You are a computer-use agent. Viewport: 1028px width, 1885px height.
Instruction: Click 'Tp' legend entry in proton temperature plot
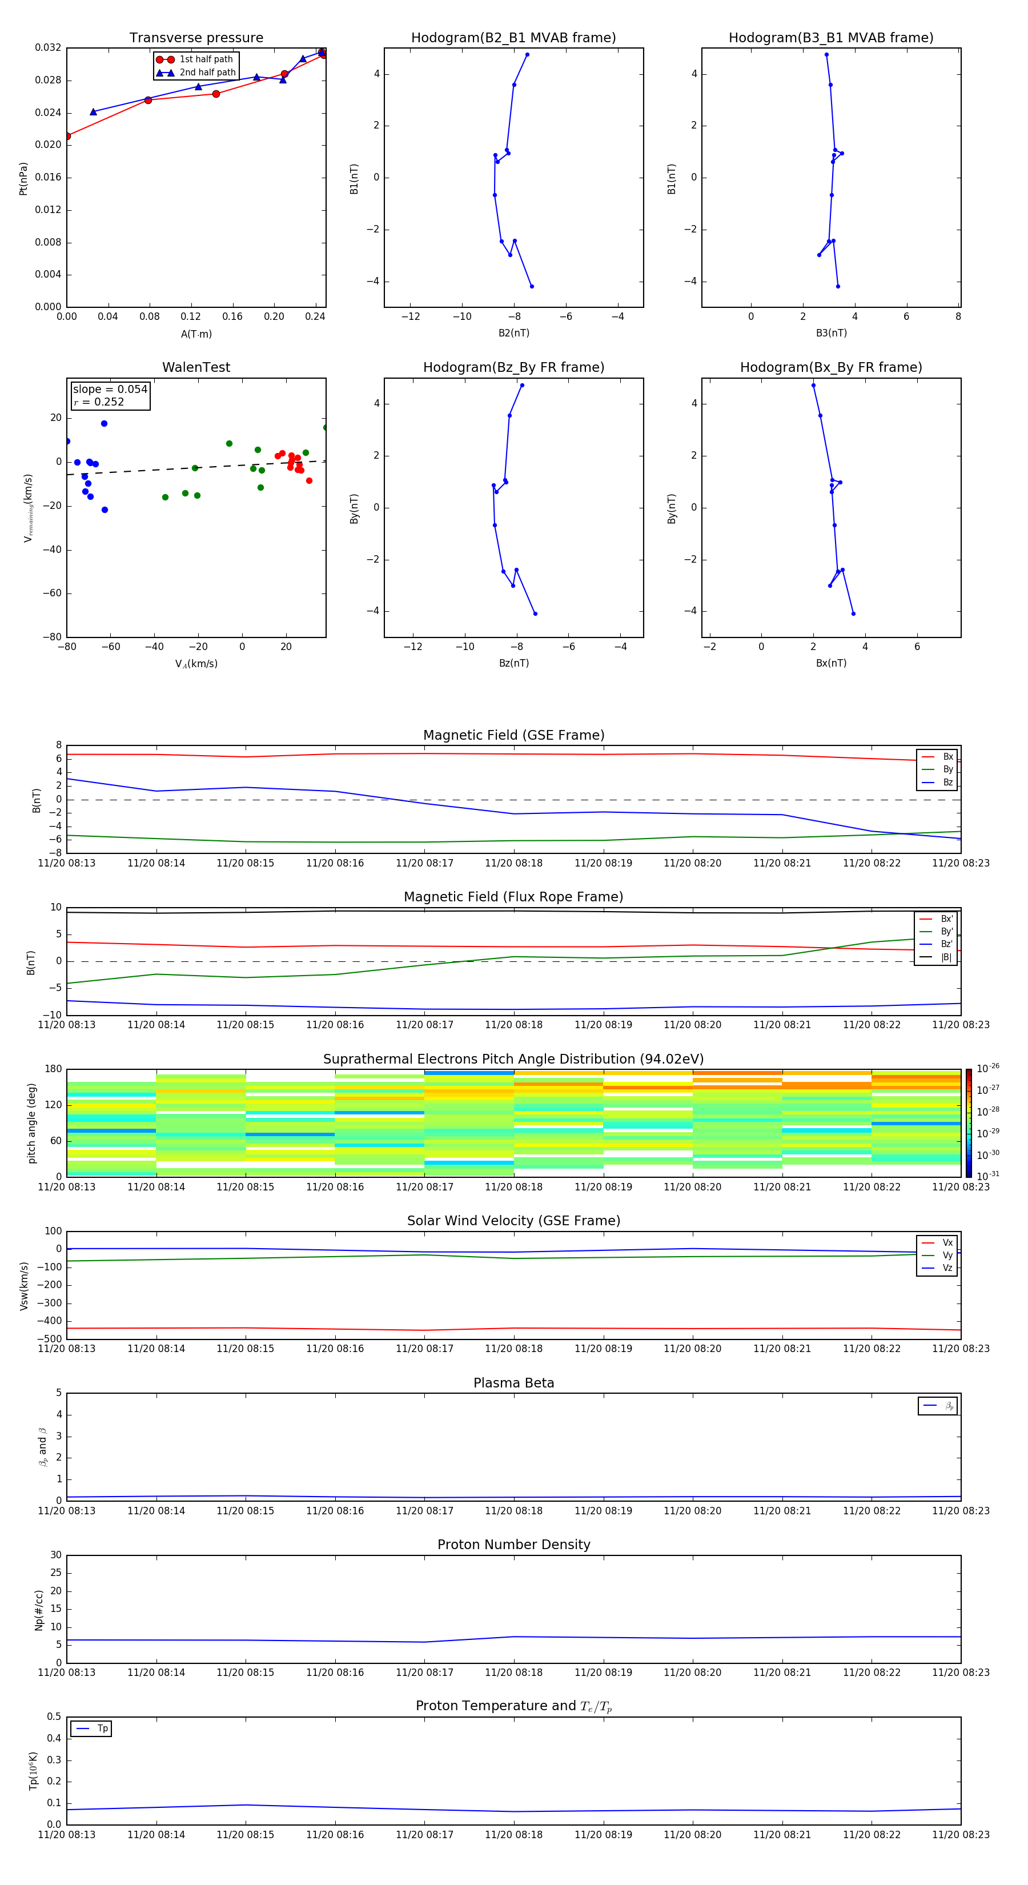(x=91, y=1728)
